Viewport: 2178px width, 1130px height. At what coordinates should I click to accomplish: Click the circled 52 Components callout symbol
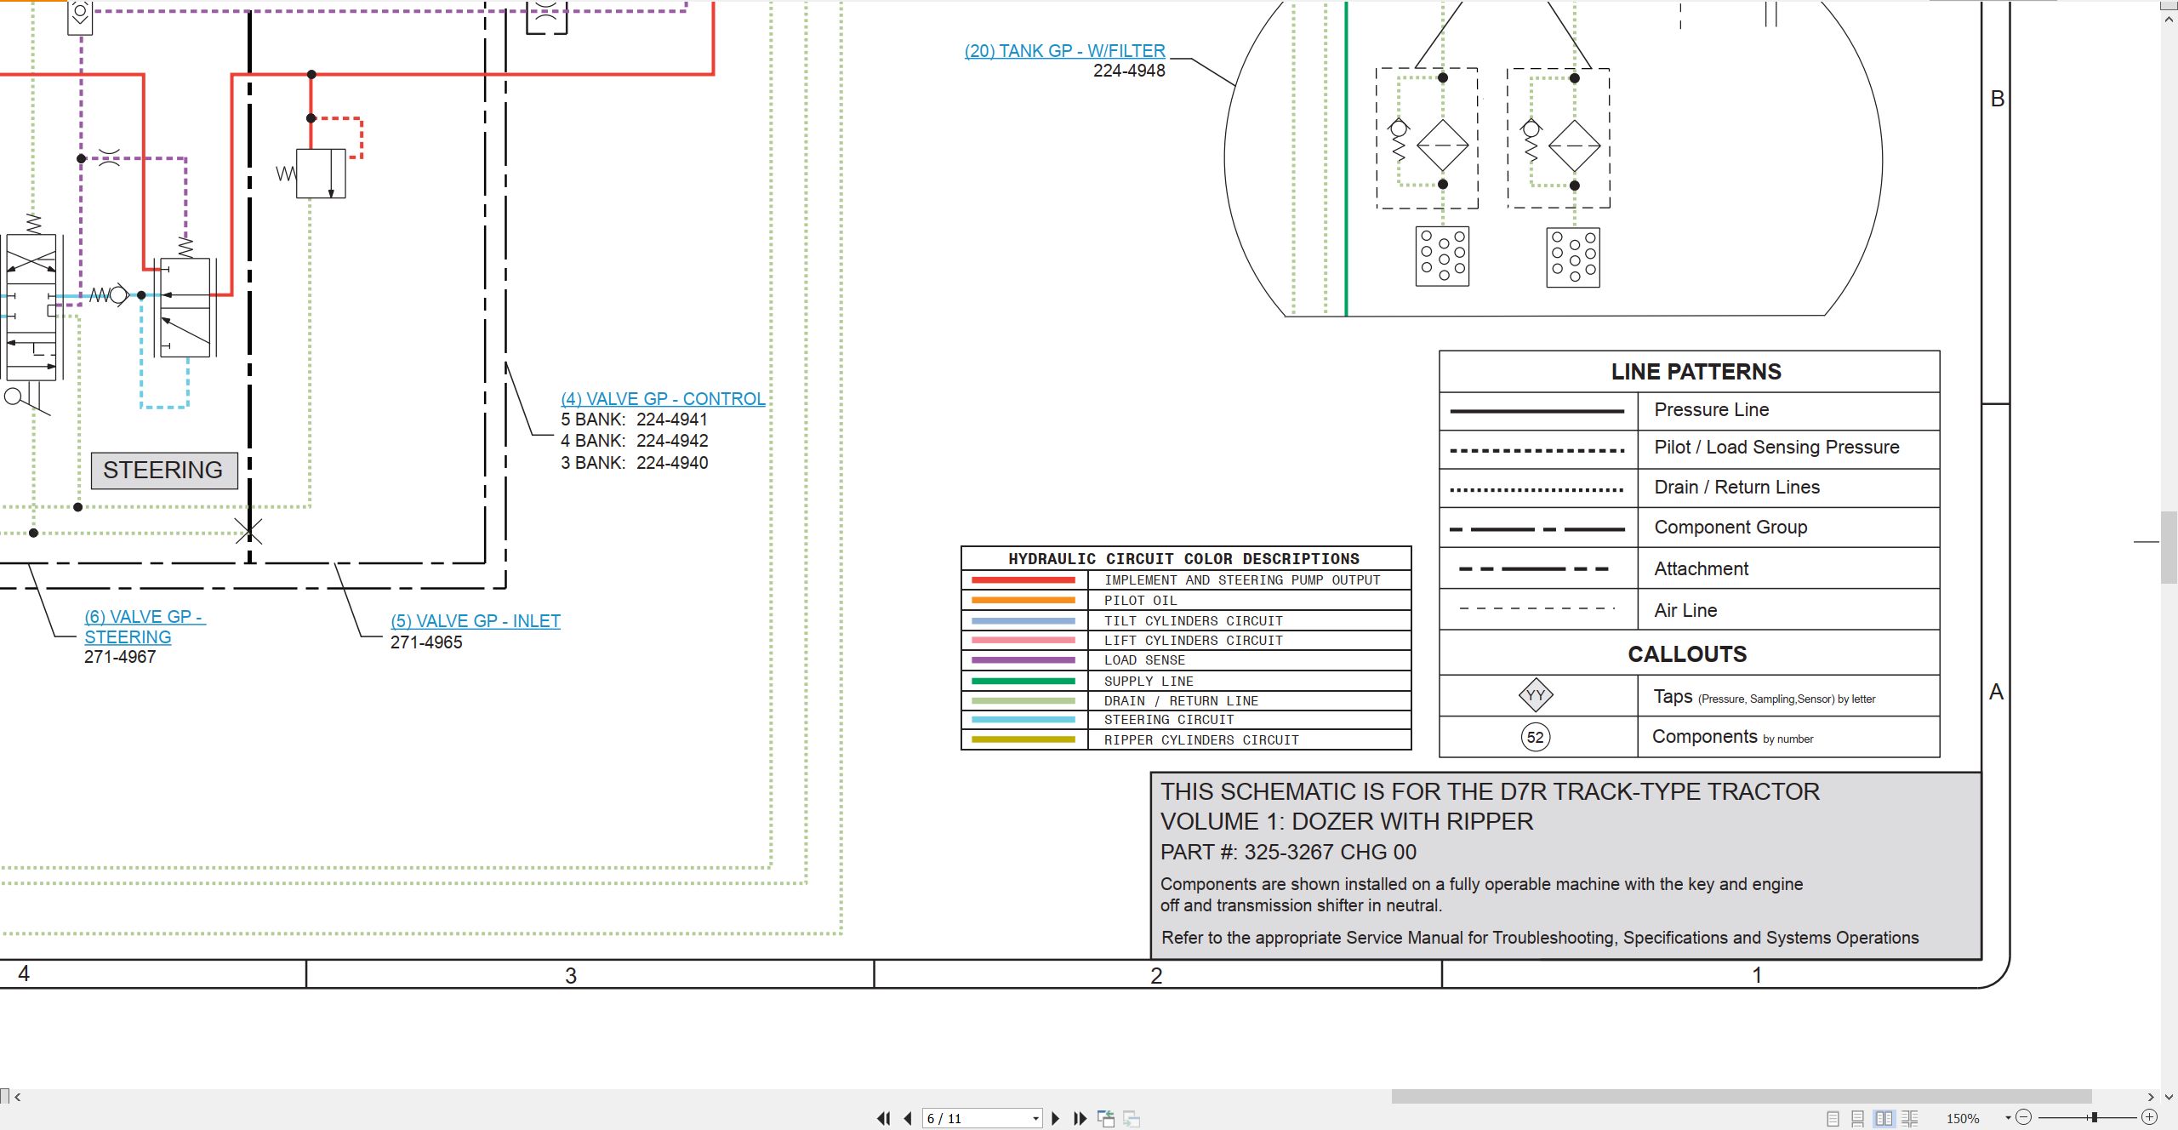1535,738
